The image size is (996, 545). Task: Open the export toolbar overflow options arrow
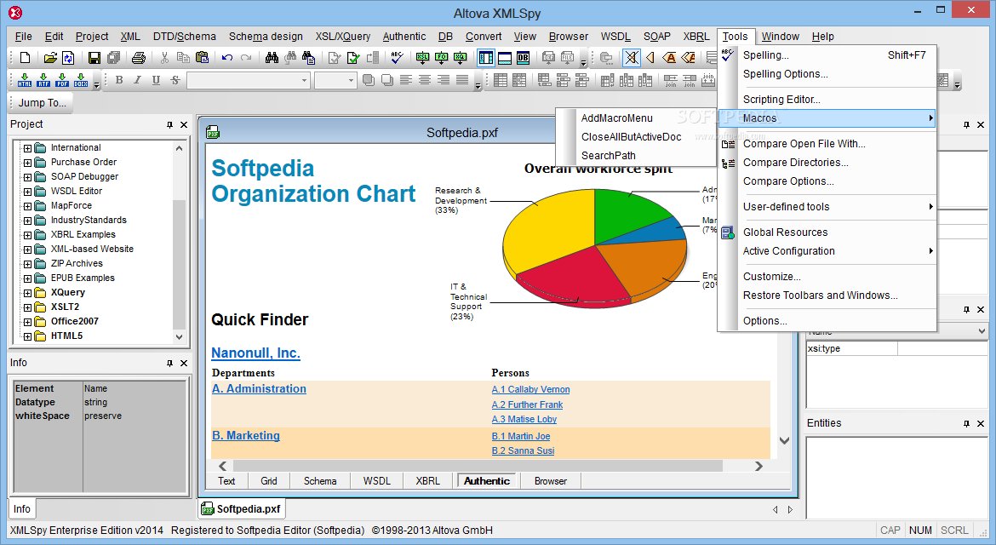click(96, 83)
